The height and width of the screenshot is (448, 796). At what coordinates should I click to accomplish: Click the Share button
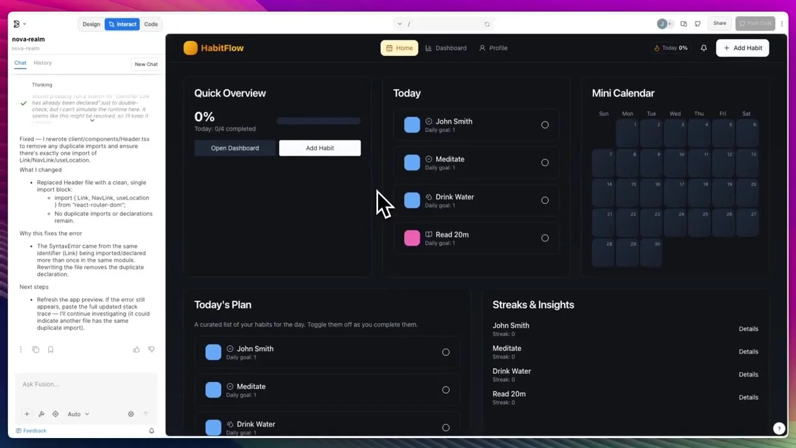(720, 24)
